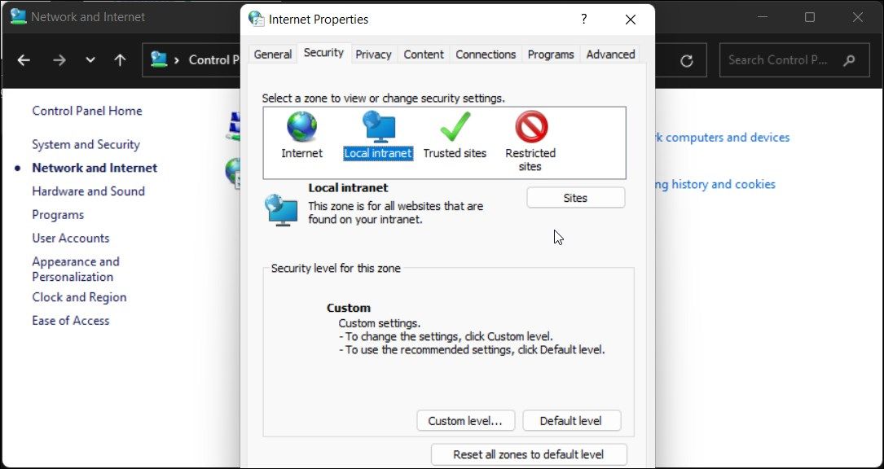Image resolution: width=884 pixels, height=469 pixels.
Task: Open the Custom level settings
Action: tap(465, 420)
